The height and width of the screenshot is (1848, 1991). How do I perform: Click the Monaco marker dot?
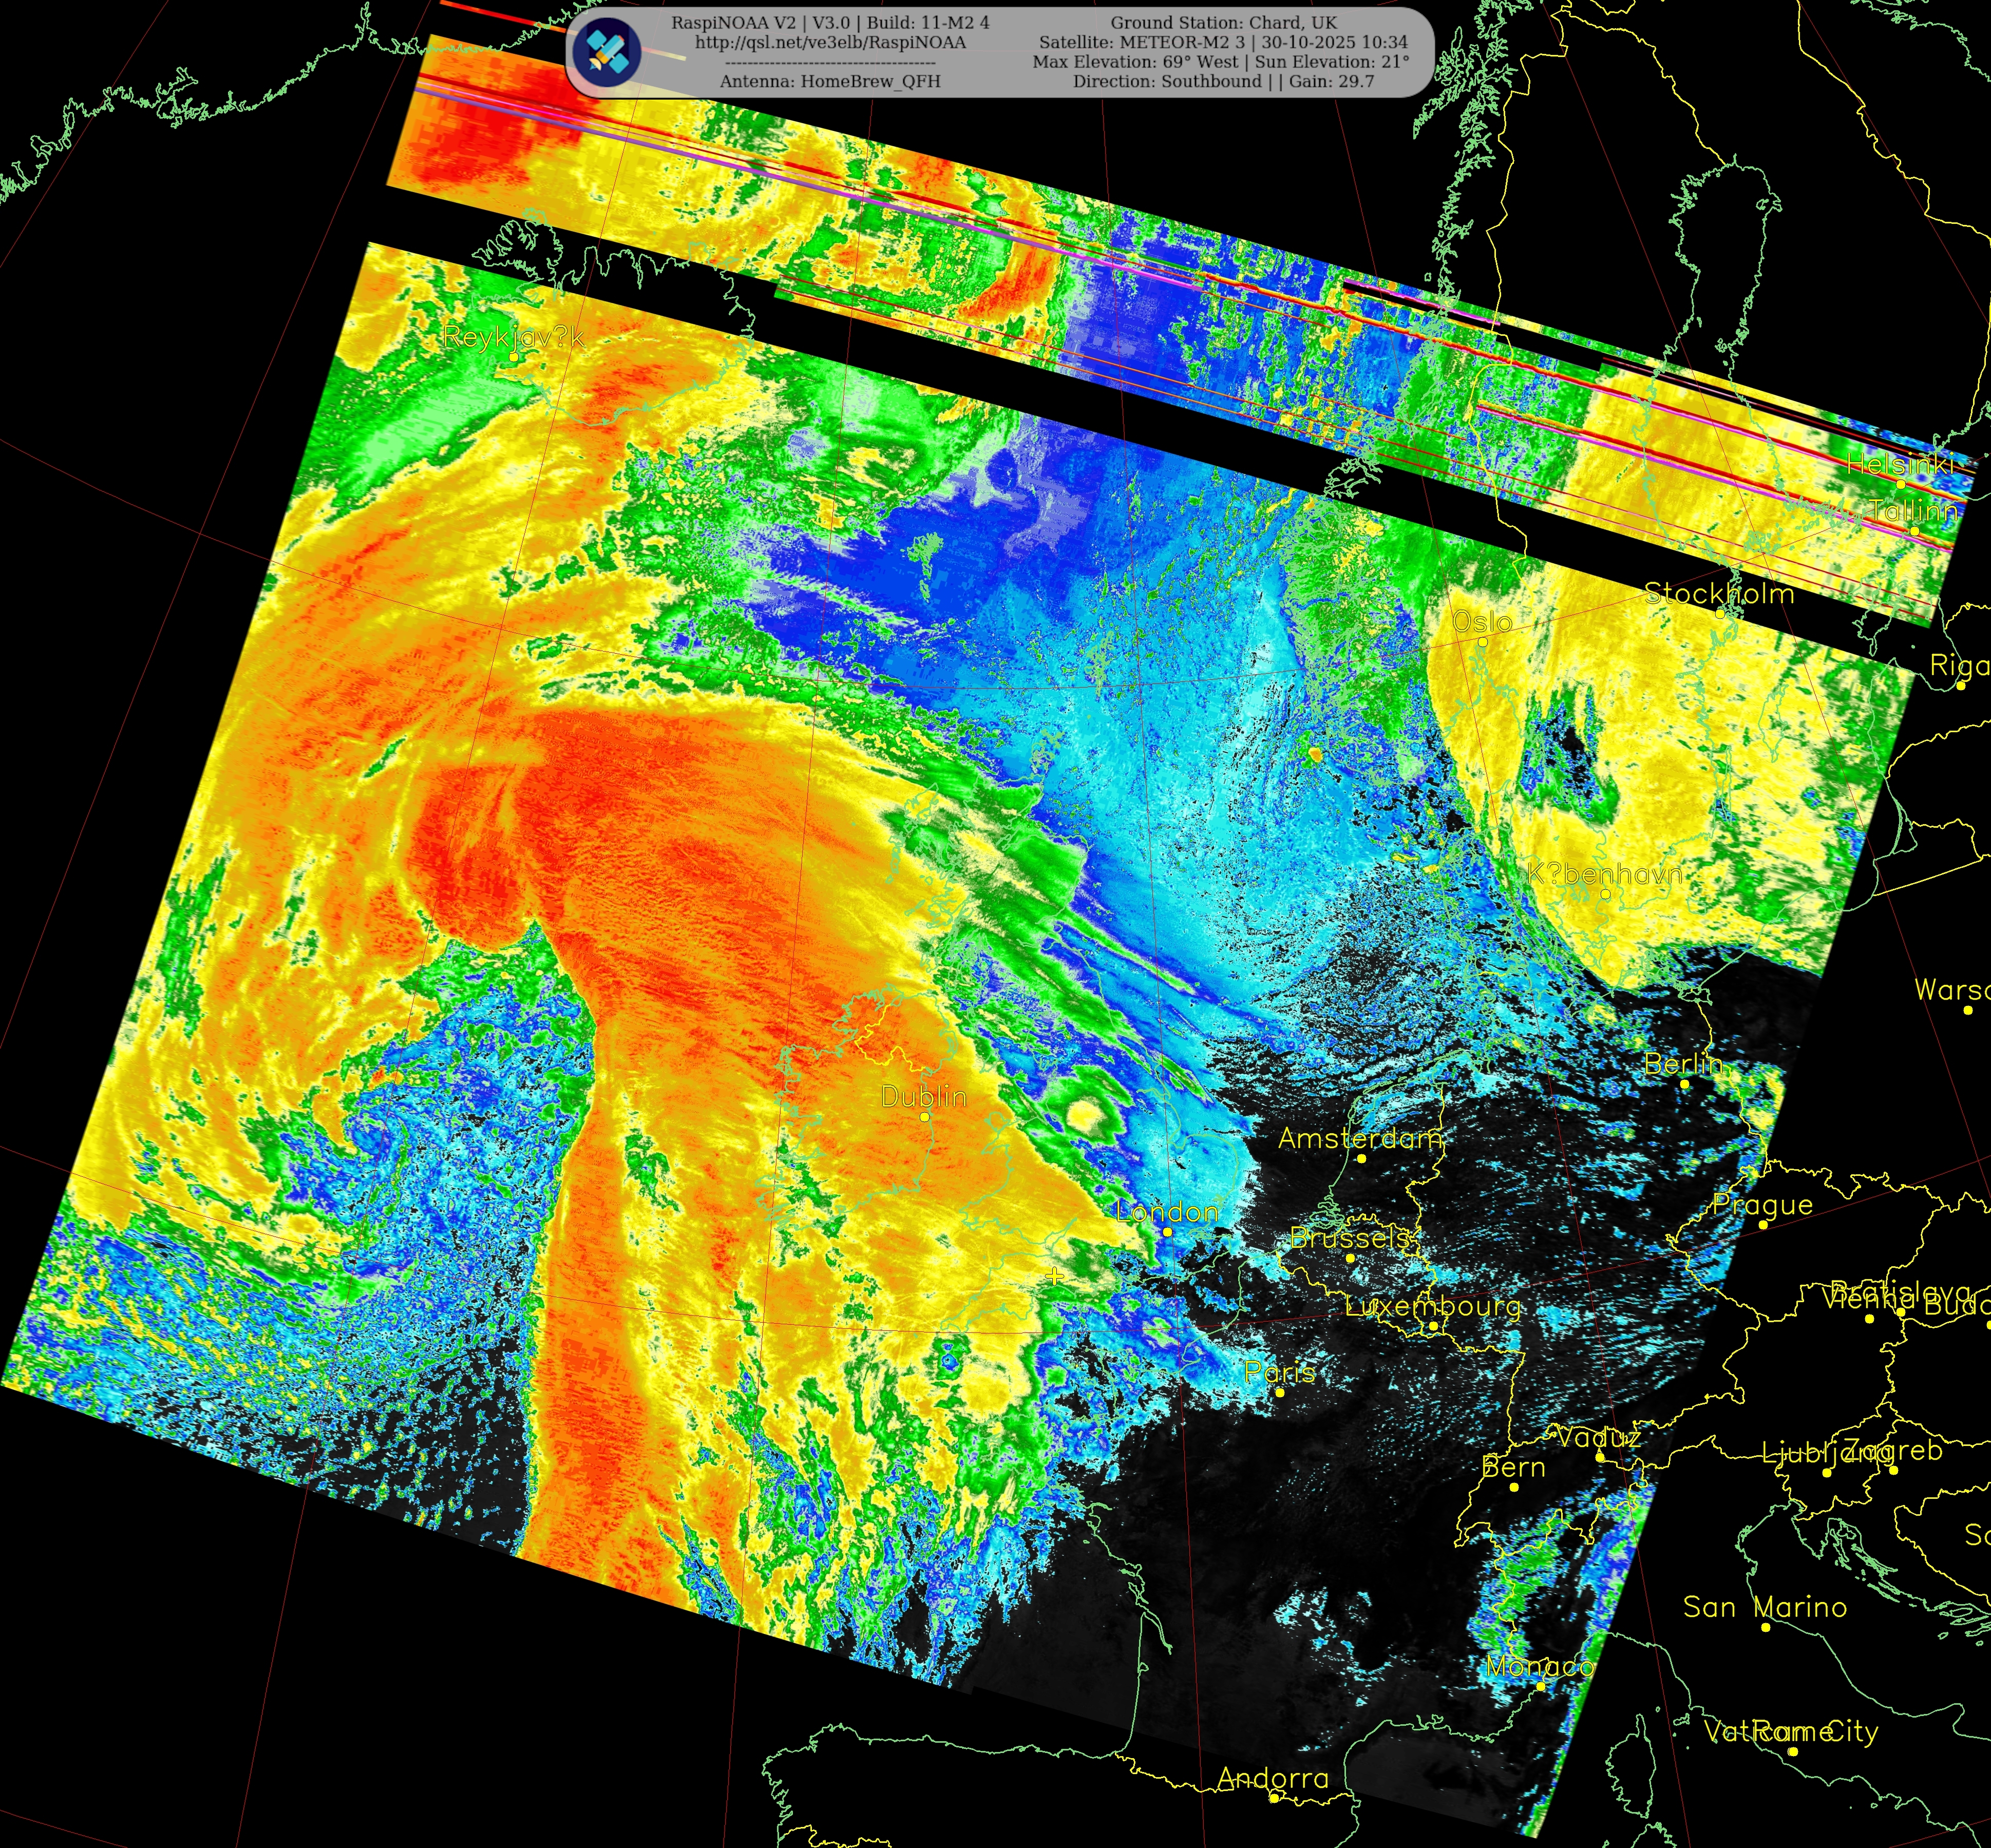pos(1541,1686)
